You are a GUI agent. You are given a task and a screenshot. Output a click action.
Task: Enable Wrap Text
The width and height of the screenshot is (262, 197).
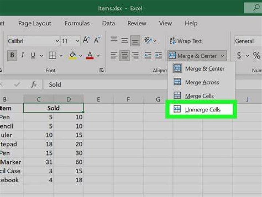pyautogui.click(x=186, y=41)
